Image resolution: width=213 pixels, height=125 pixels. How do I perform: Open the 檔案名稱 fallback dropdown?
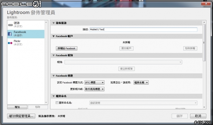pyautogui.click(x=141, y=82)
